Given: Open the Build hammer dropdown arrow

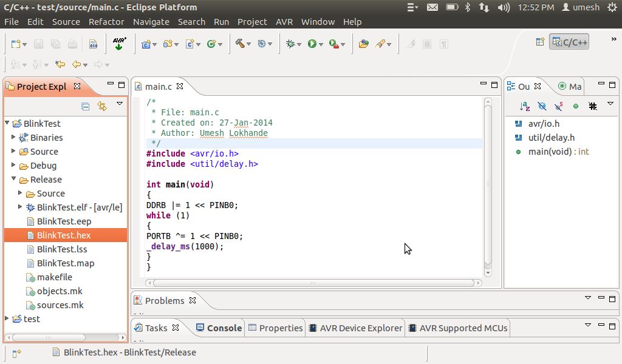Looking at the screenshot, I should pyautogui.click(x=248, y=44).
